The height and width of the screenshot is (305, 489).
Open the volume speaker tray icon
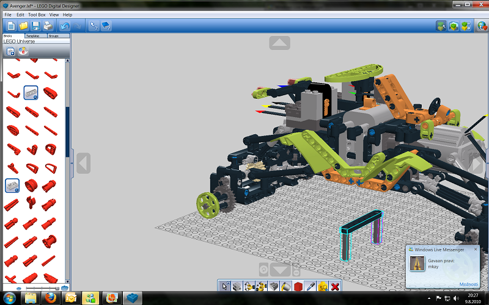(x=456, y=298)
